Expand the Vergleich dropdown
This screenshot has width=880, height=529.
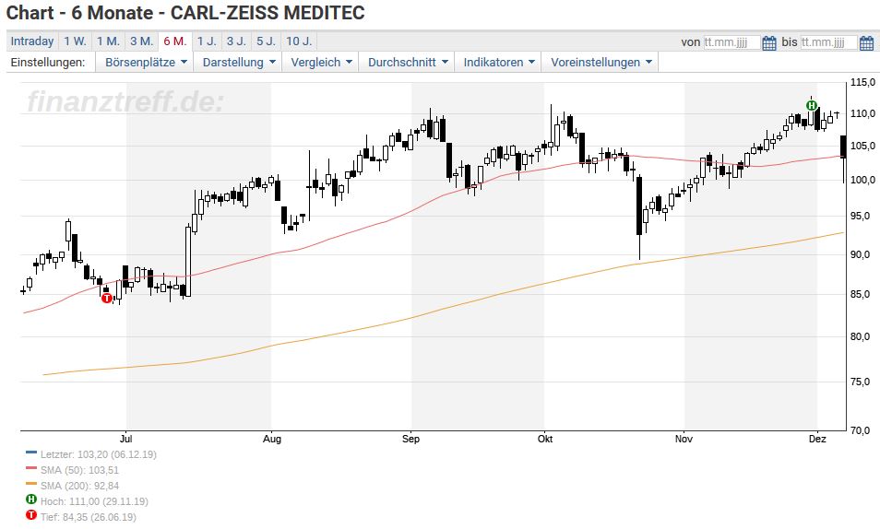coord(321,63)
